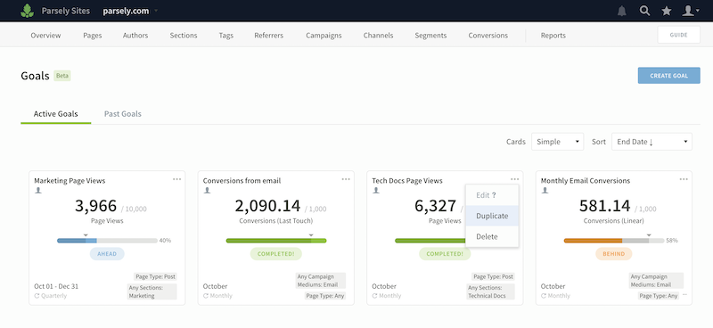This screenshot has height=328, width=713.
Task: Click the three-dot menu on Tech Docs card
Action: 515,179
